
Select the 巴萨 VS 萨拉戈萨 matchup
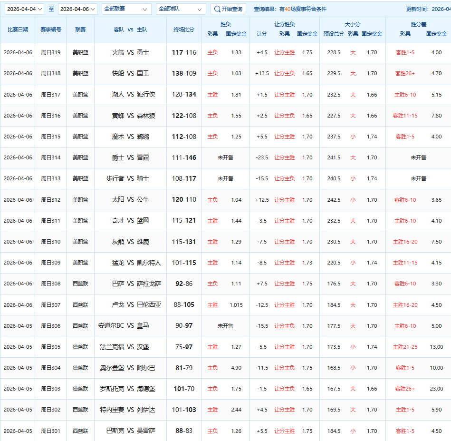click(x=130, y=284)
